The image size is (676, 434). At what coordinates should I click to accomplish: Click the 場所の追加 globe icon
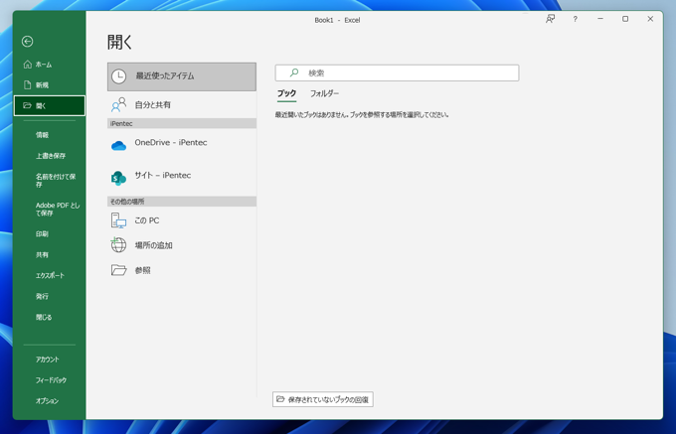click(x=118, y=244)
